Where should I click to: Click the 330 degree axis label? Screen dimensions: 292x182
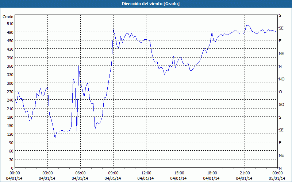10,75
